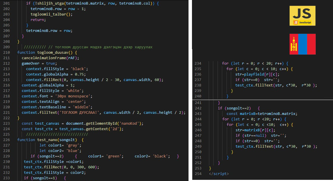Image resolution: width=333 pixels, height=181 pixels.
Task: Click the Soyombo symbol on the flag
Action: (x=294, y=44)
